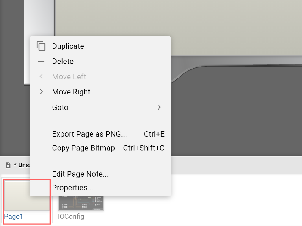Click the disabled Move Left entry

69,77
